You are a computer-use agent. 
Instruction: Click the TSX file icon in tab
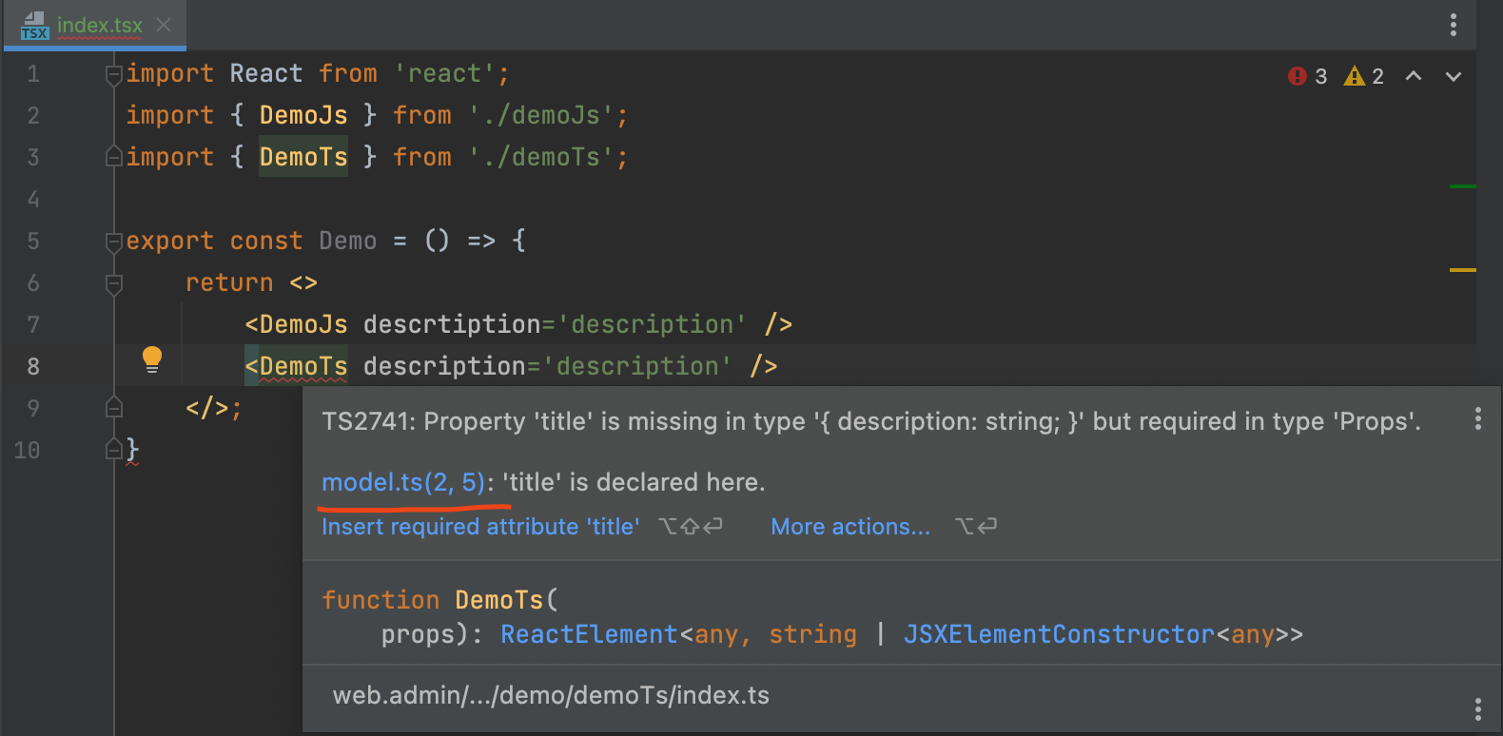click(34, 26)
